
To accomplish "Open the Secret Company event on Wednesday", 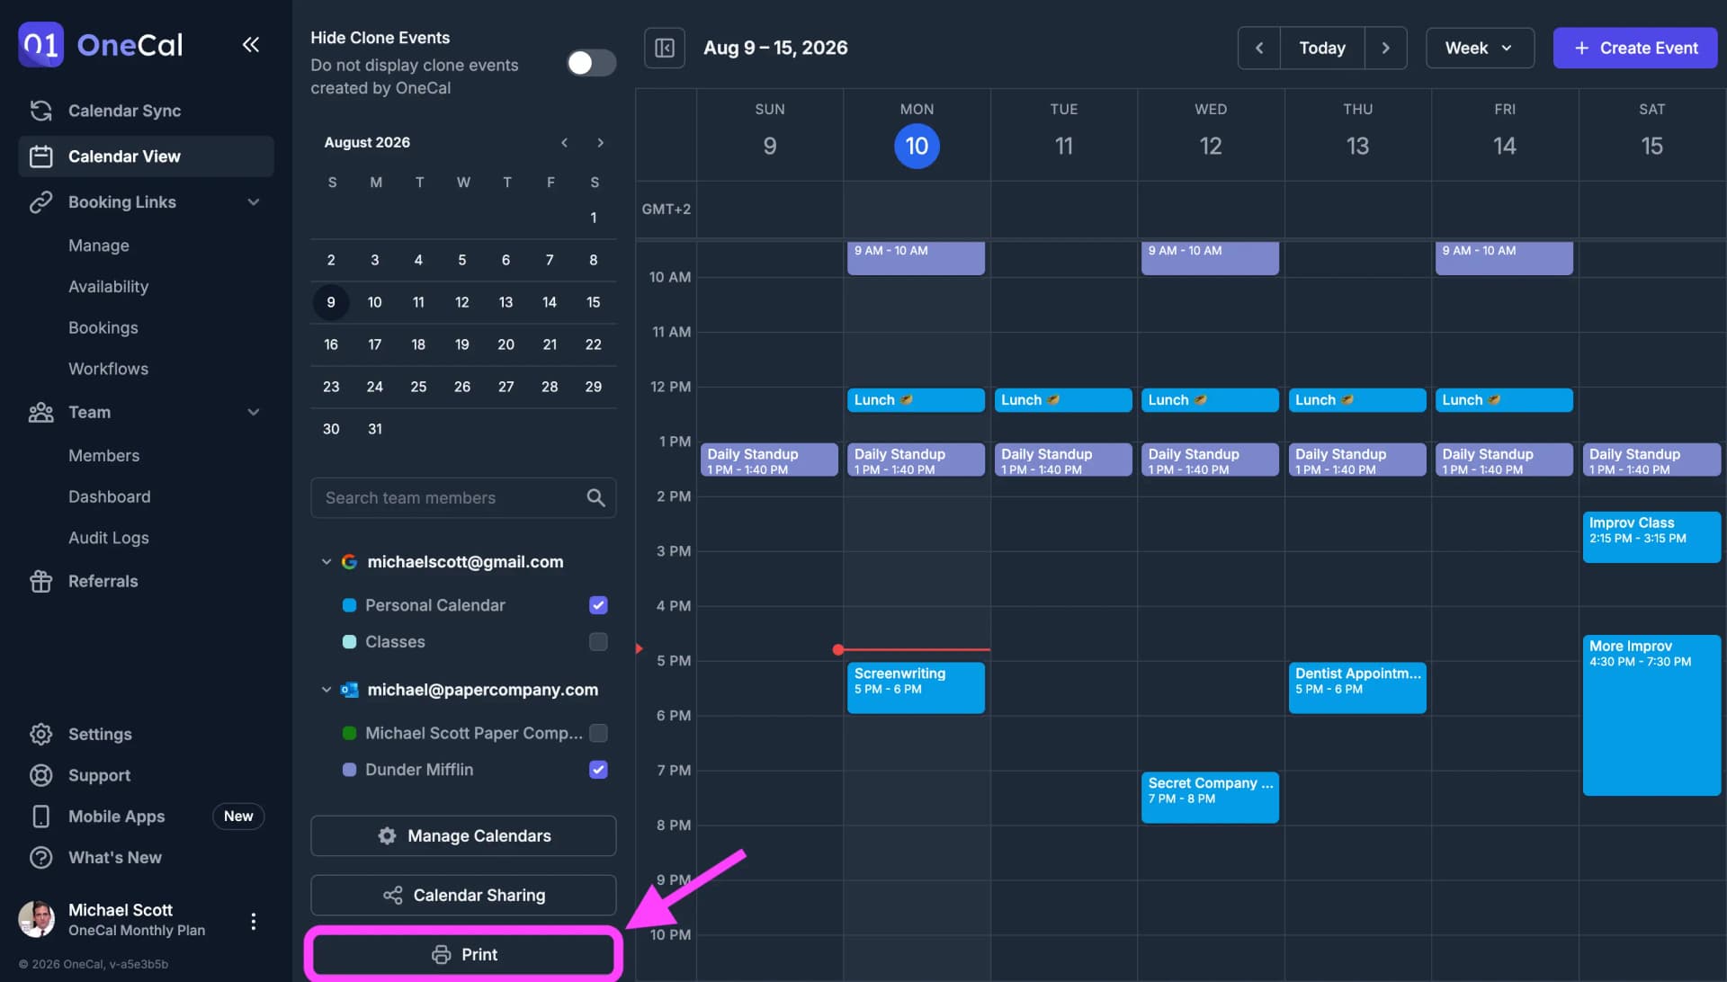I will pos(1210,798).
